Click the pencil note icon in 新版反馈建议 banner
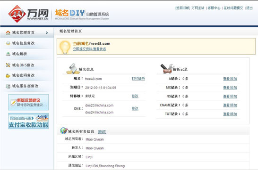258x170 pixels. 13,102
